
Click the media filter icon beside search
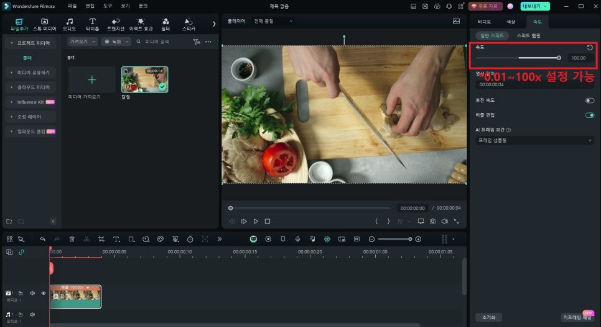(x=196, y=42)
